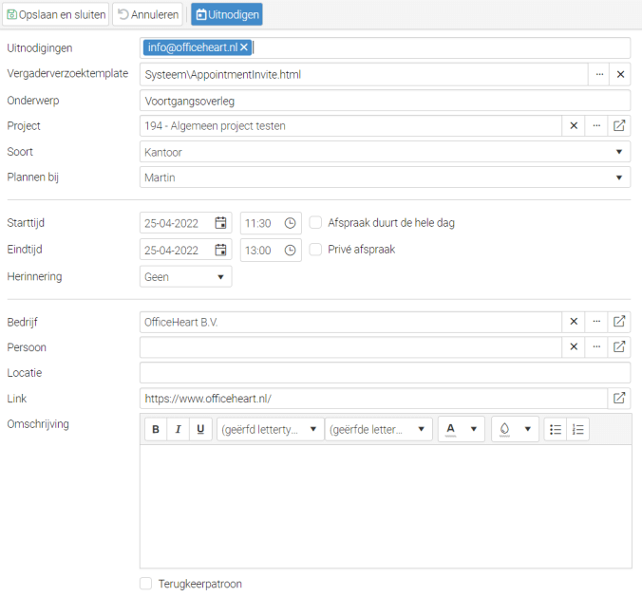Image resolution: width=642 pixels, height=597 pixels.
Task: Toggle bold in Omschrijving editor
Action: click(156, 429)
